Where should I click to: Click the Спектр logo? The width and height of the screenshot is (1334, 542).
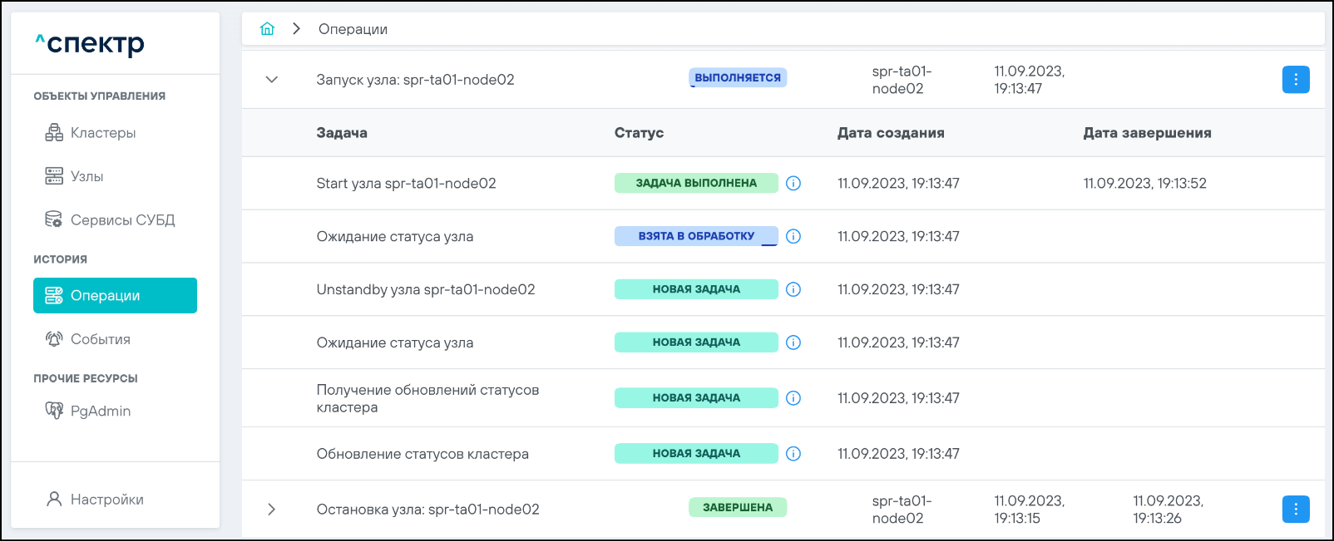coord(90,43)
